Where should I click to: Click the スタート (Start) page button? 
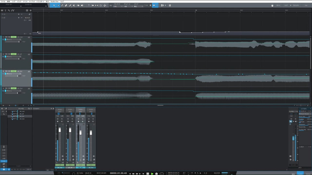pyautogui.click(x=278, y=6)
